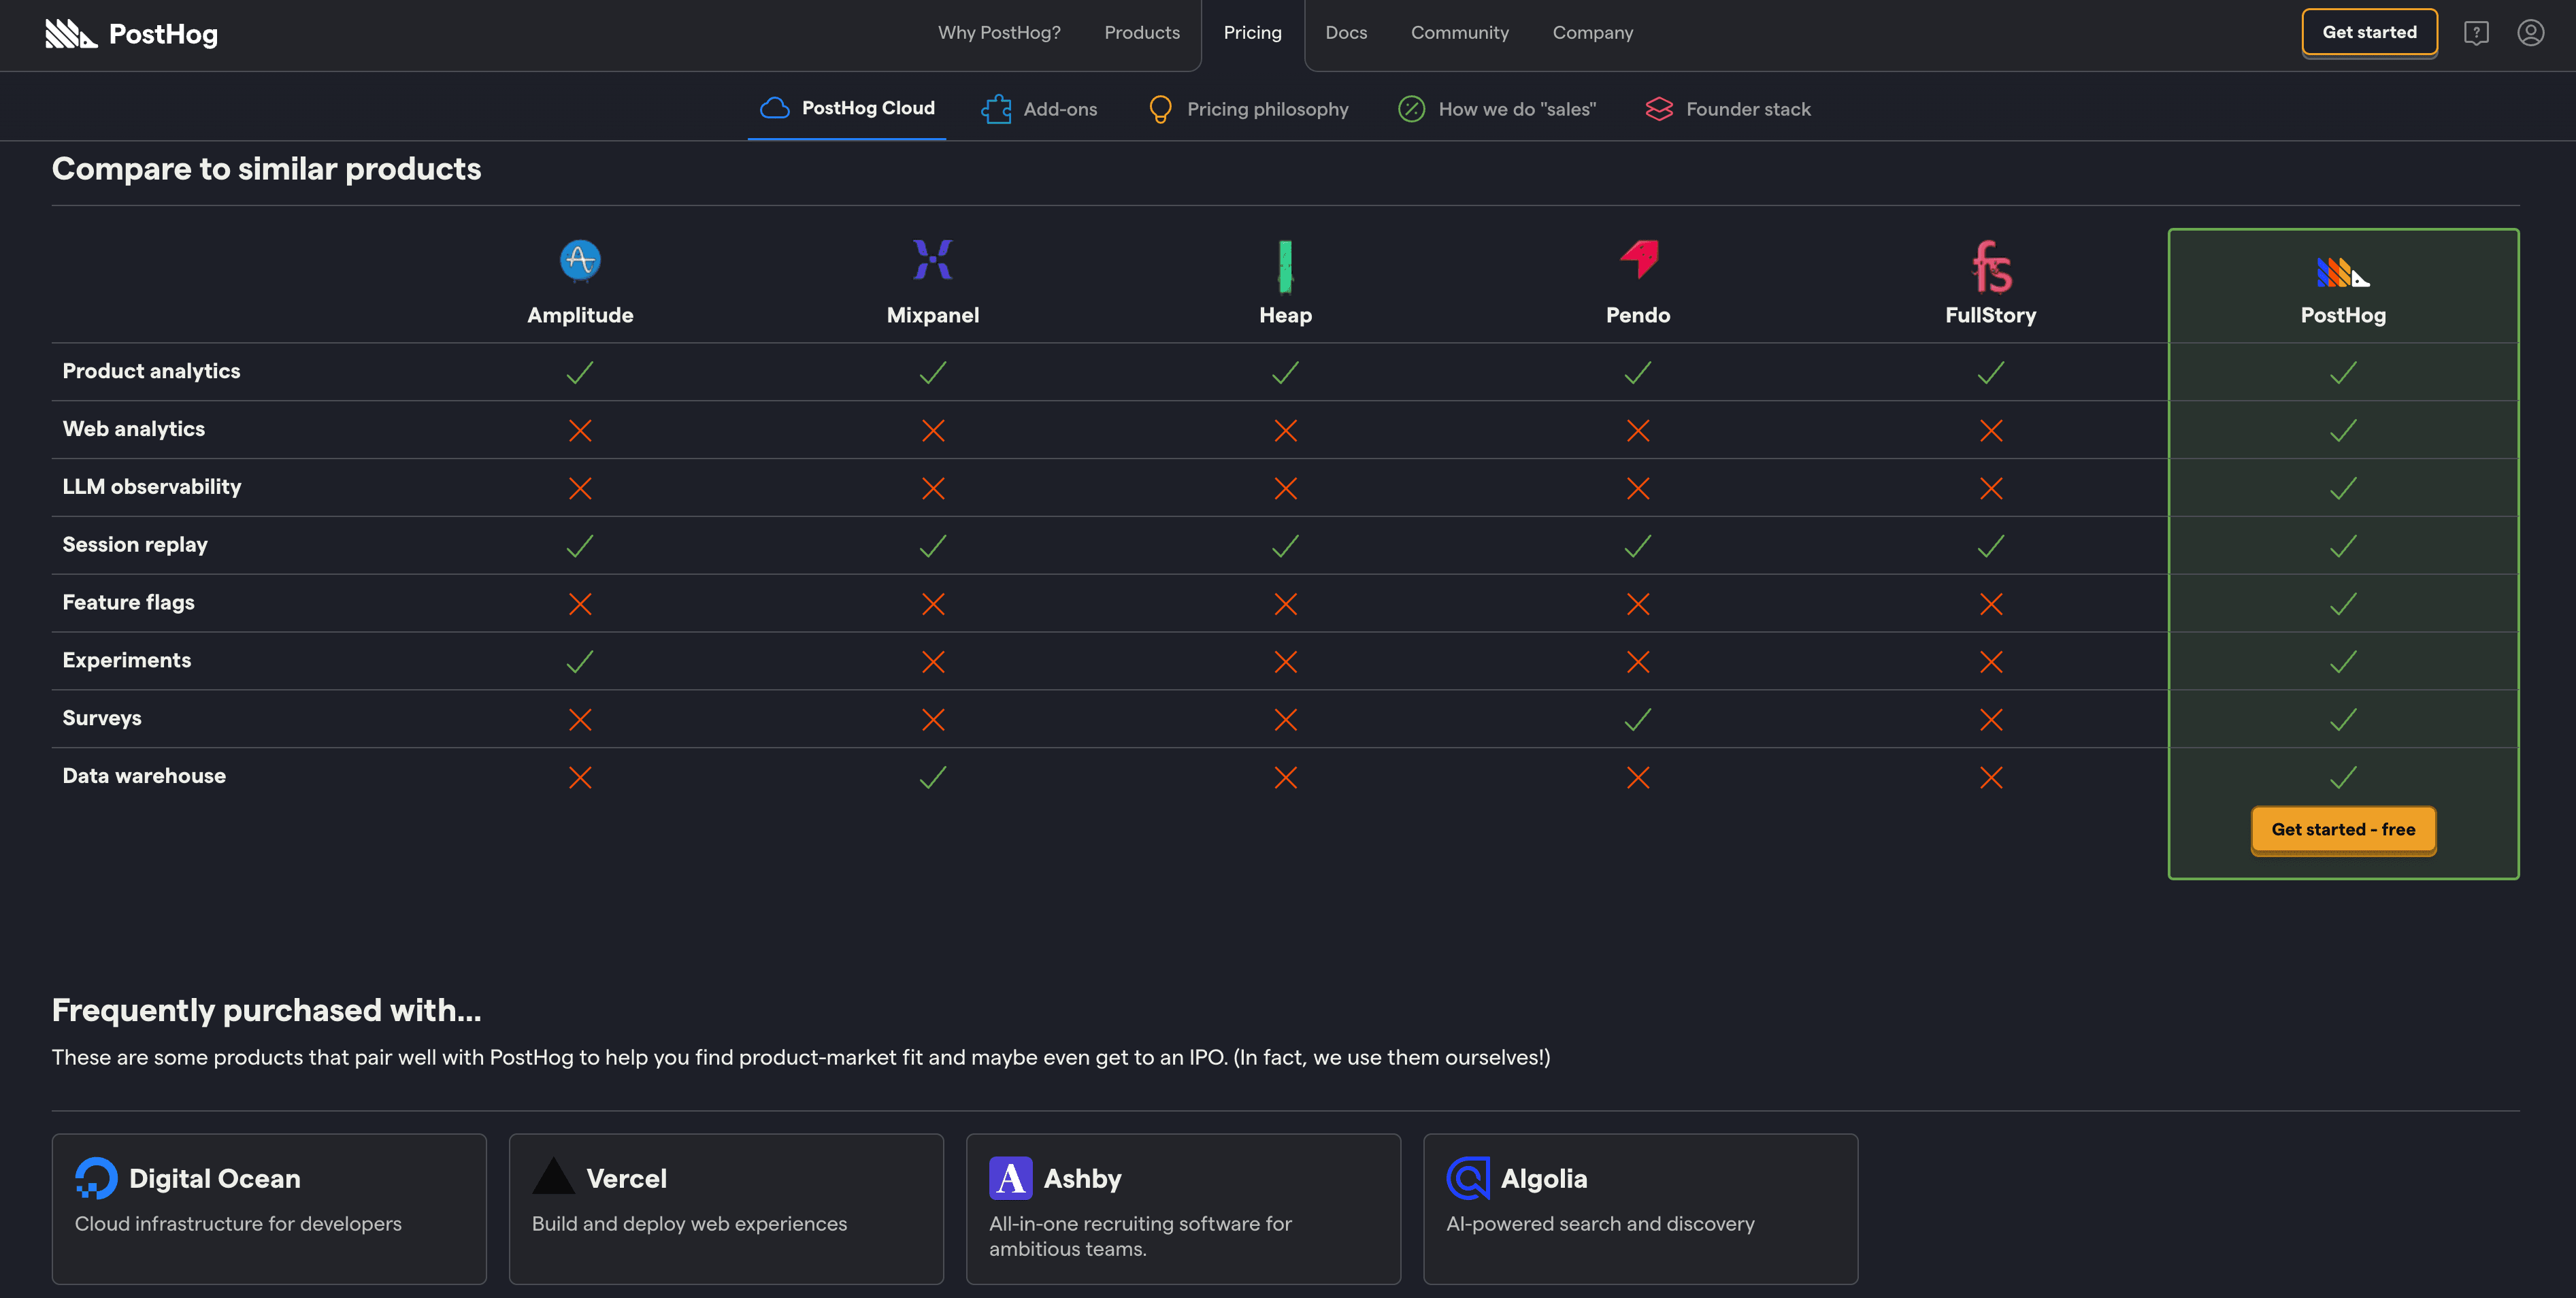Screen dimensions: 2576x1298
Task: Click the Get started - free button
Action: click(x=2343, y=829)
